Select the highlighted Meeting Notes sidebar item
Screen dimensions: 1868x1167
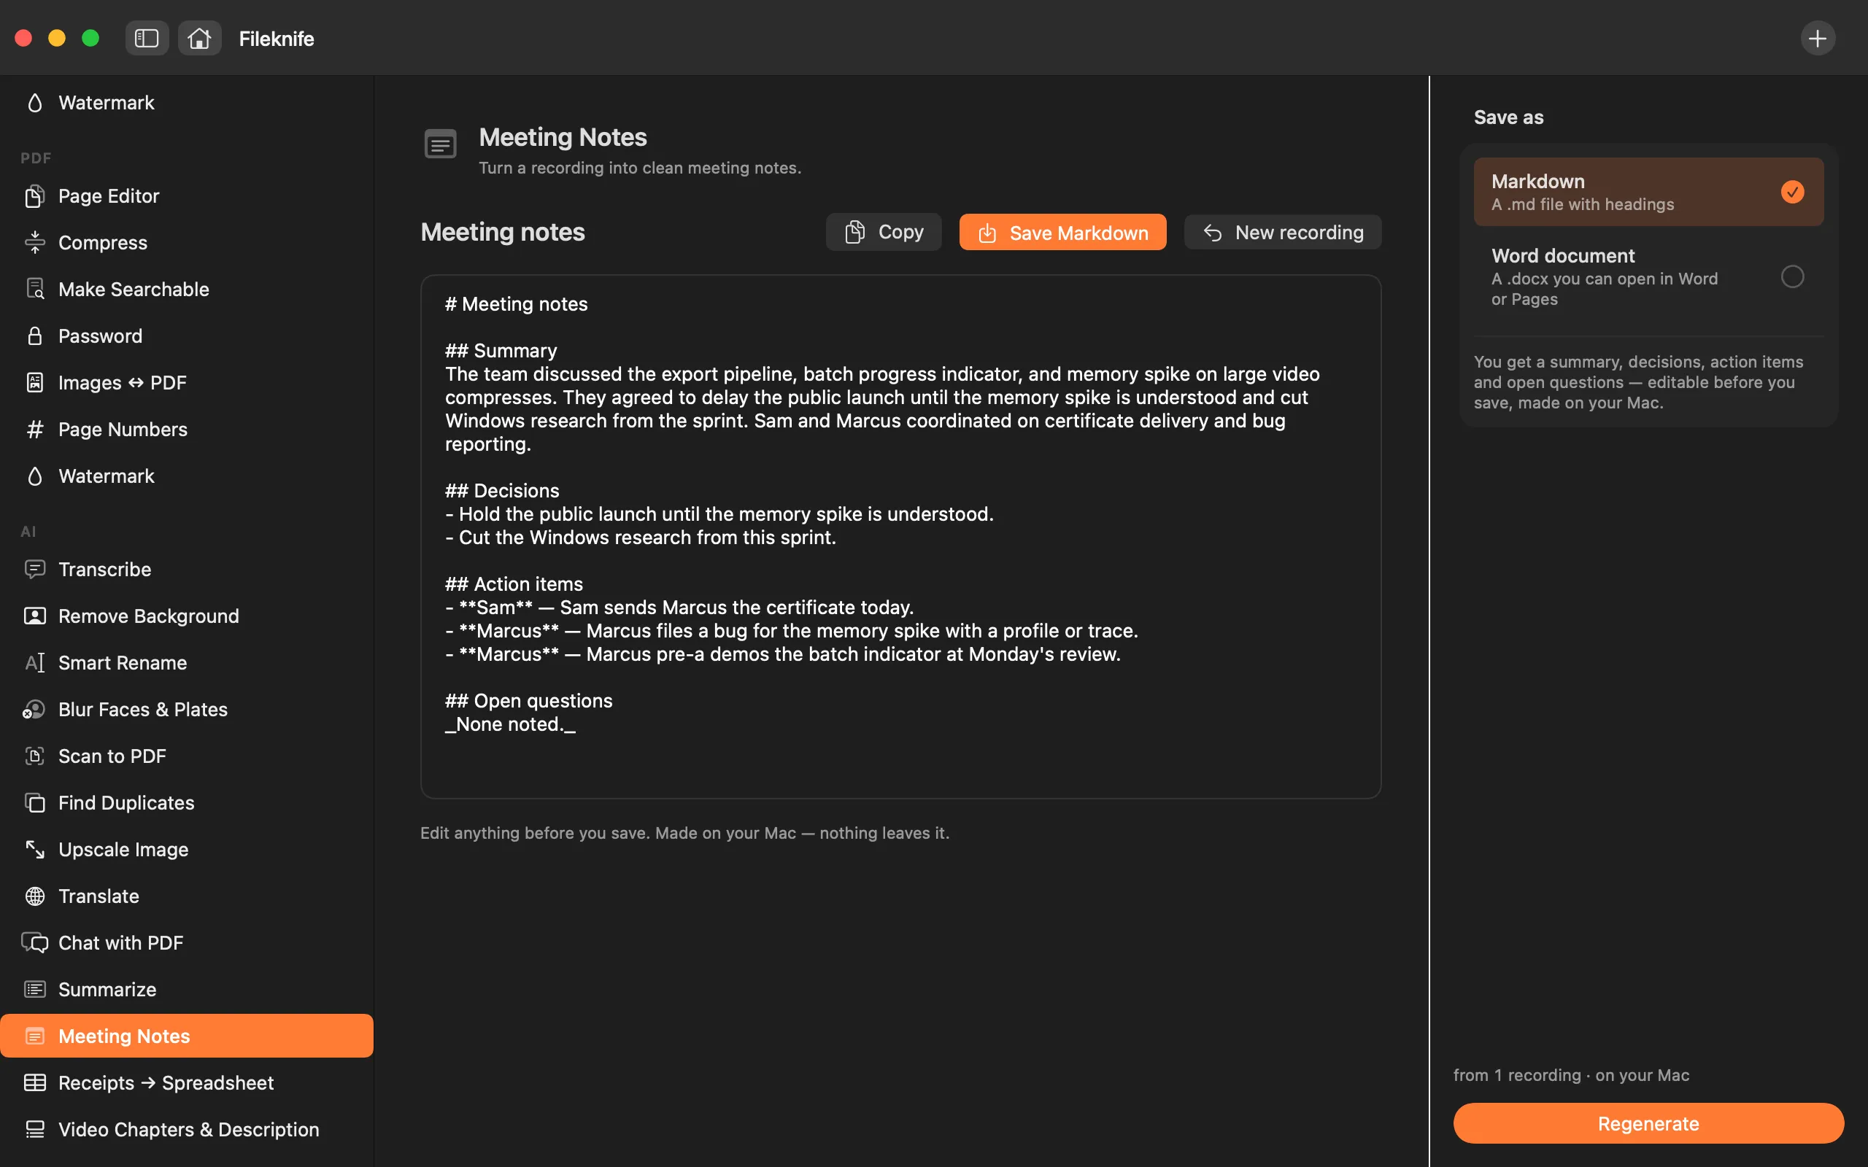coord(187,1036)
